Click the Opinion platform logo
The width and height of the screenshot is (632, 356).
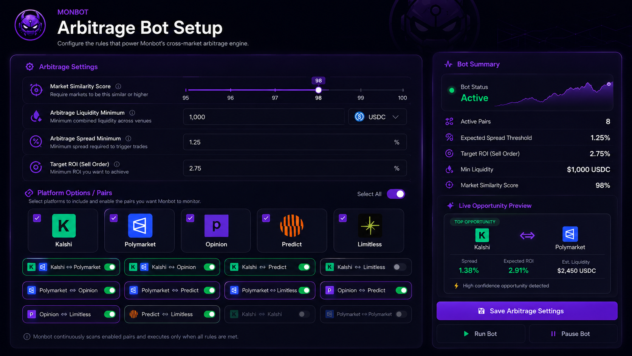(x=216, y=226)
